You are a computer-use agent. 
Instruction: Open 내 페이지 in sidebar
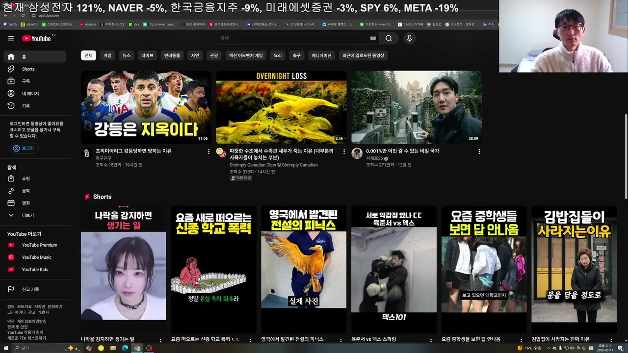[x=35, y=94]
